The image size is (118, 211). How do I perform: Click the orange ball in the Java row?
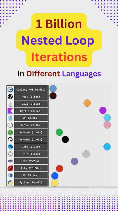pyautogui.click(x=87, y=103)
